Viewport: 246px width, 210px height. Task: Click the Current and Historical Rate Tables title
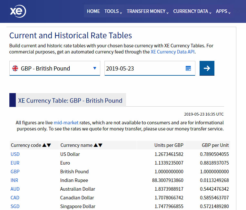point(71,35)
